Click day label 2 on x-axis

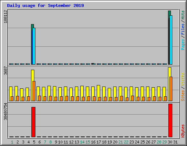coord(18,142)
